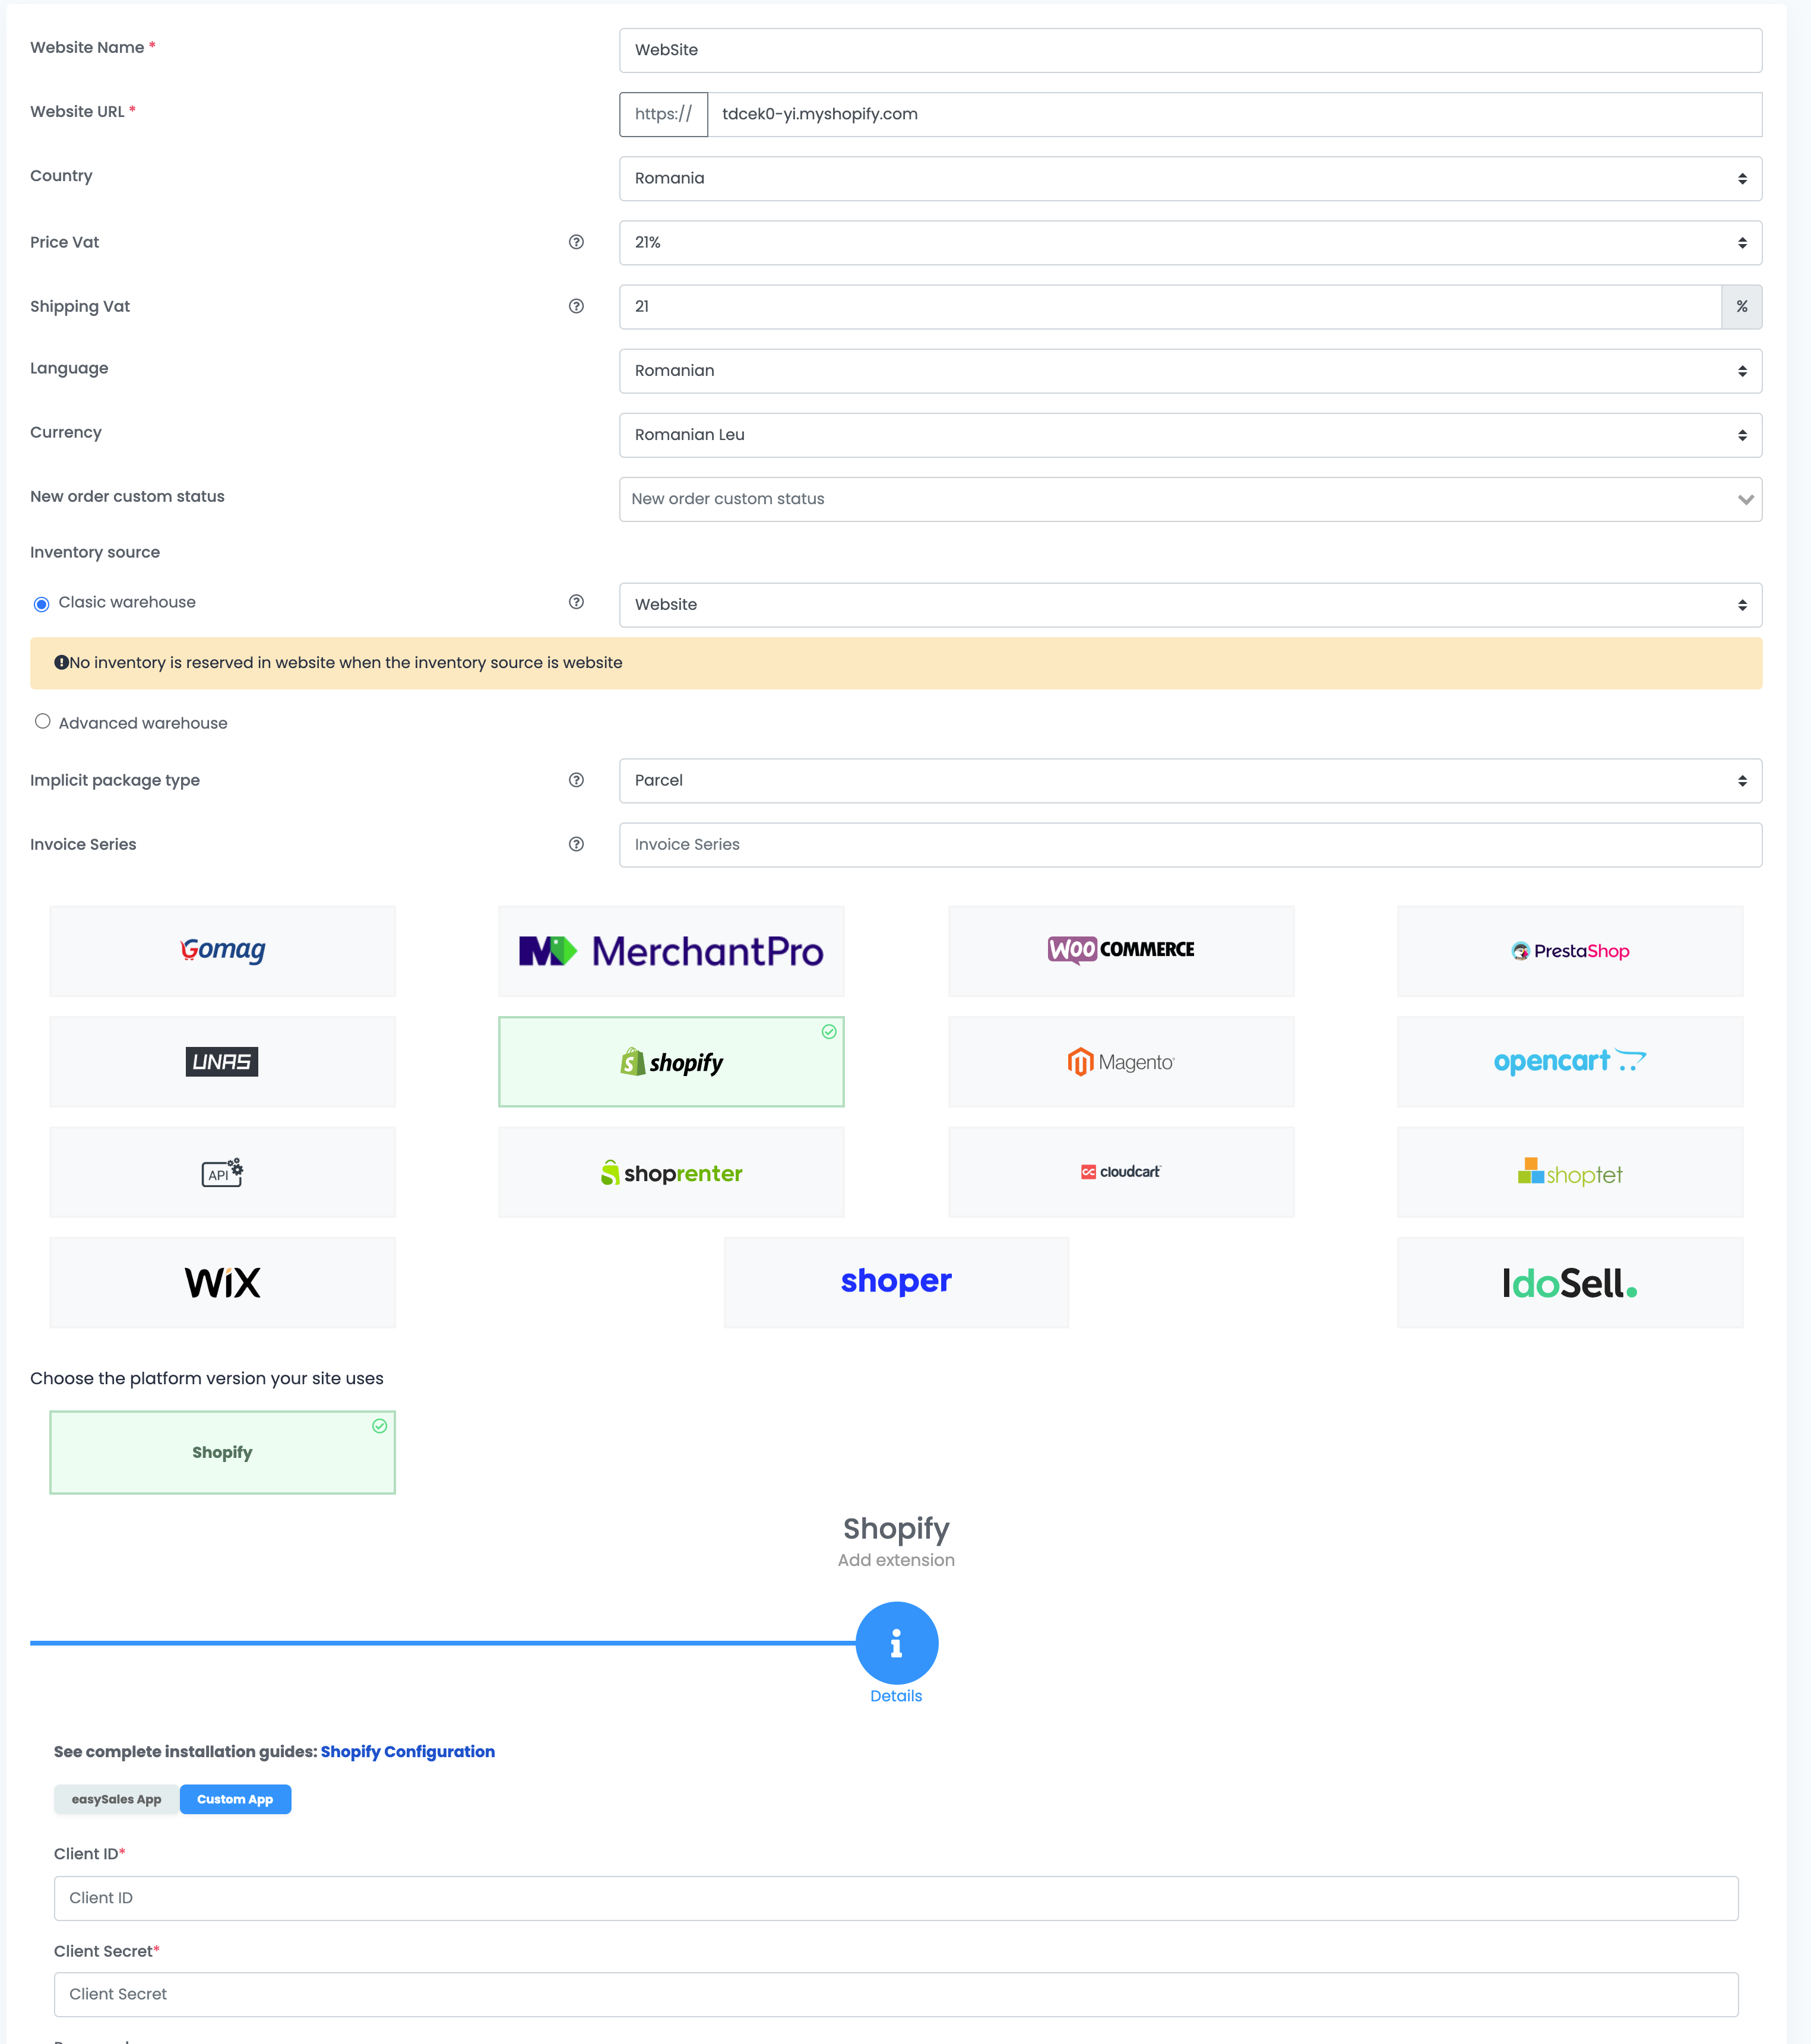Expand the Language dropdown
Viewport: 1811px width, 2044px height.
(1190, 371)
